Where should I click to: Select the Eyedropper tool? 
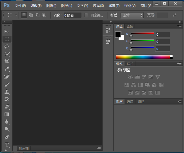pyautogui.click(x=7, y=69)
